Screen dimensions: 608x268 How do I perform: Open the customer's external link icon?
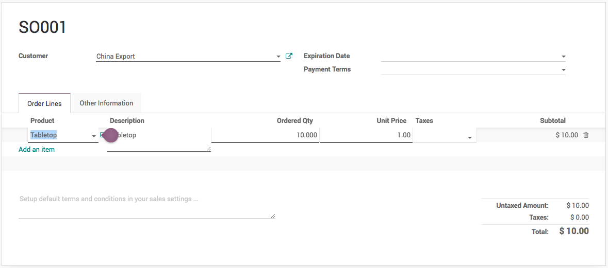[289, 56]
